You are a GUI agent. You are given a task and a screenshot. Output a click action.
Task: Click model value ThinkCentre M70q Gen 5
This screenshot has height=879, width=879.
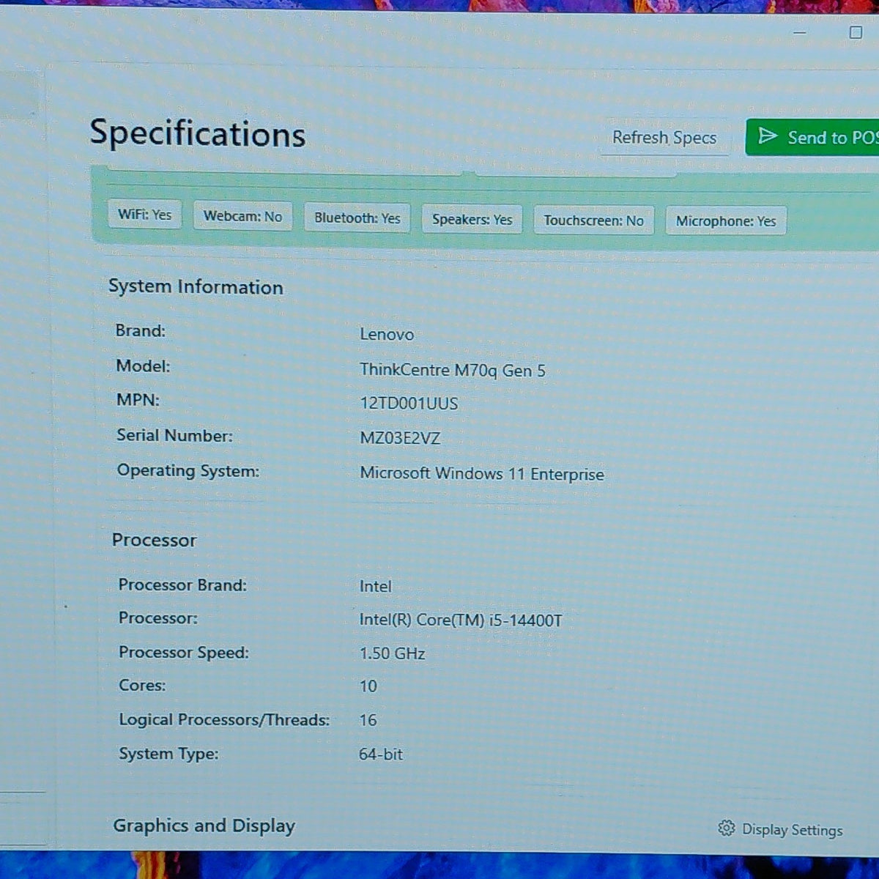pos(453,370)
